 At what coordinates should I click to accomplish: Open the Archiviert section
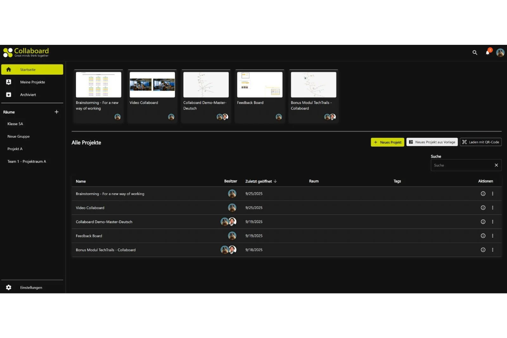coord(28,95)
